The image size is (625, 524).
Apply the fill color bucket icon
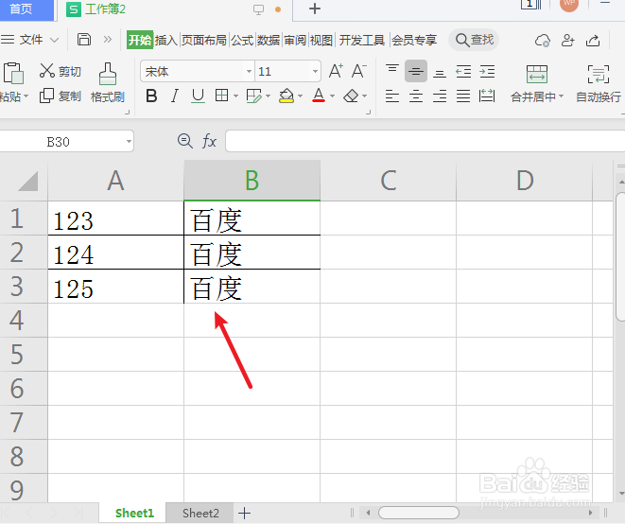pyautogui.click(x=286, y=96)
